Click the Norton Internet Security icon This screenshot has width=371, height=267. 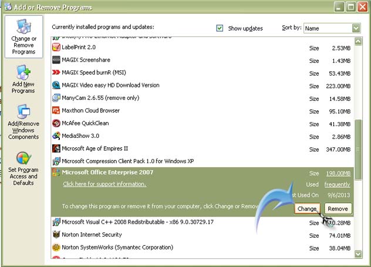pos(56,235)
